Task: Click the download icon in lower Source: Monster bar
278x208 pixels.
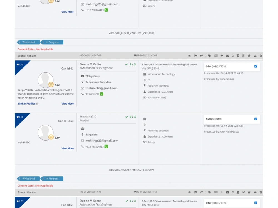Action: click(255, 192)
